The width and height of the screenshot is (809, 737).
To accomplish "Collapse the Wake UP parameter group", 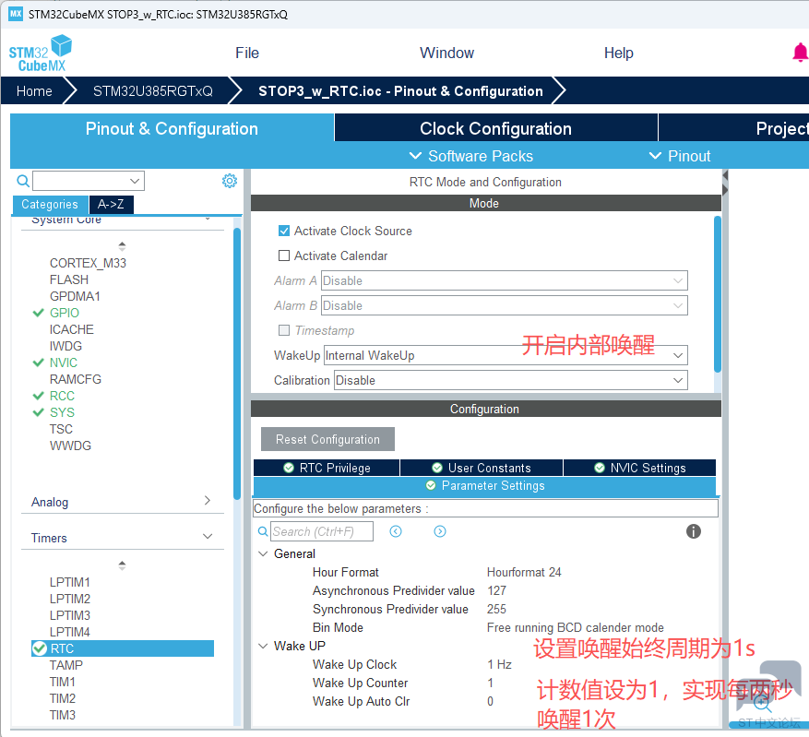I will [x=263, y=646].
